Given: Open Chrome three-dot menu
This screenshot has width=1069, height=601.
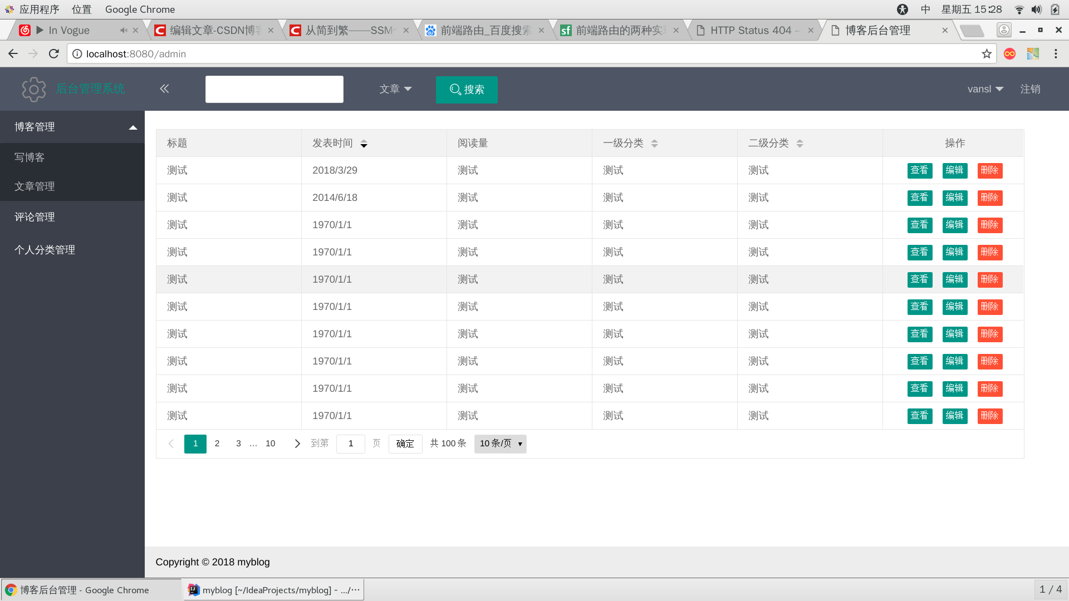Looking at the screenshot, I should [x=1056, y=53].
